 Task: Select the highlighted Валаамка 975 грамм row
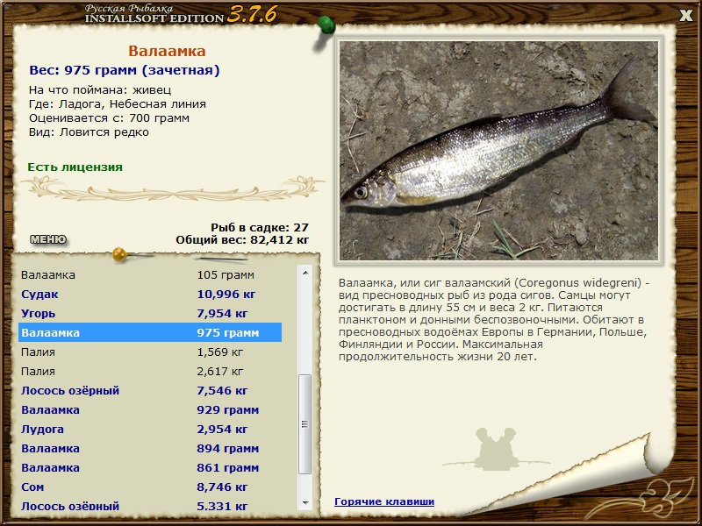(150, 332)
